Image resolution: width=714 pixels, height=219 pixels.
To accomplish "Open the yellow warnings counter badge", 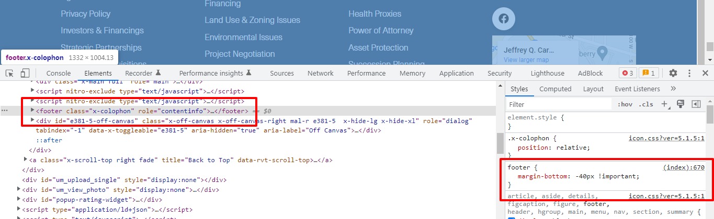I will point(649,73).
